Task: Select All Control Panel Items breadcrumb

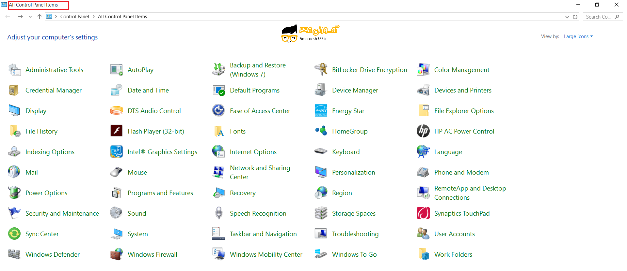Action: (x=122, y=17)
